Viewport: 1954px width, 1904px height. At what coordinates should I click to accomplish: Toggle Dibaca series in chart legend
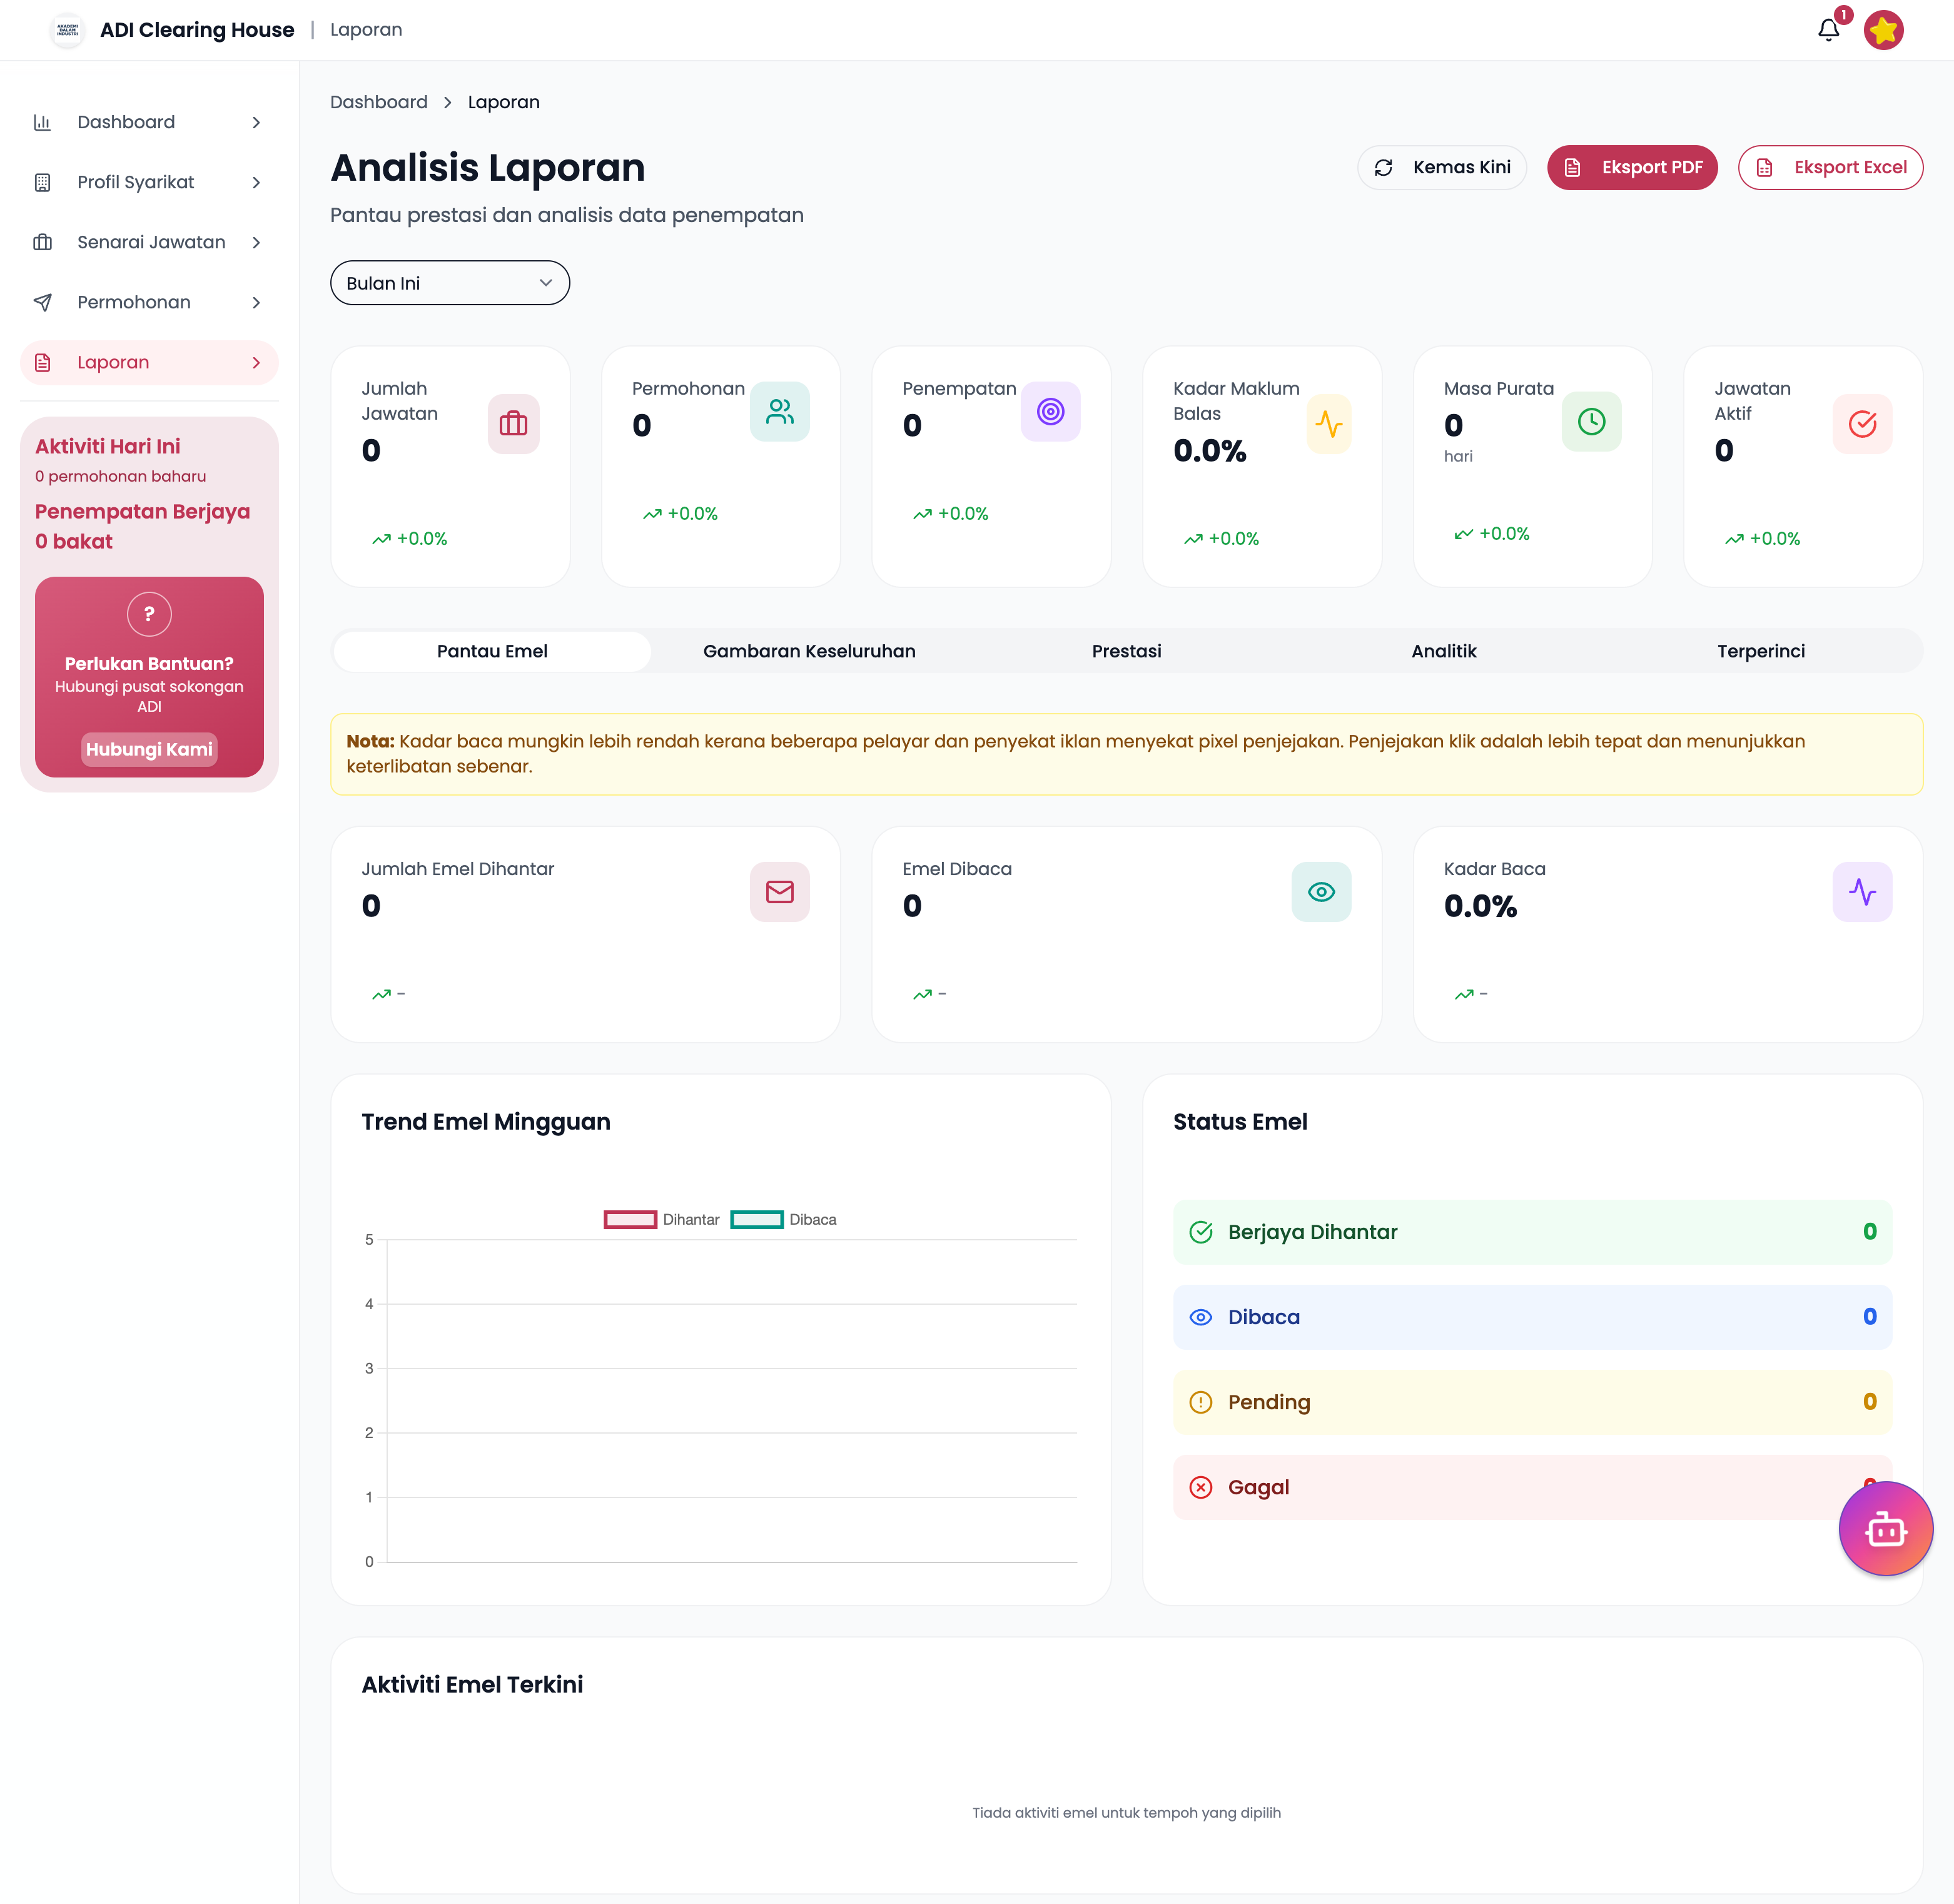click(x=784, y=1220)
